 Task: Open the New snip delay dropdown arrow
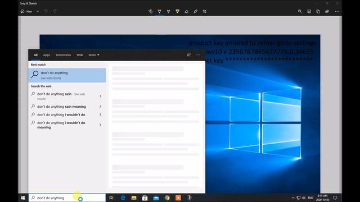(38, 11)
